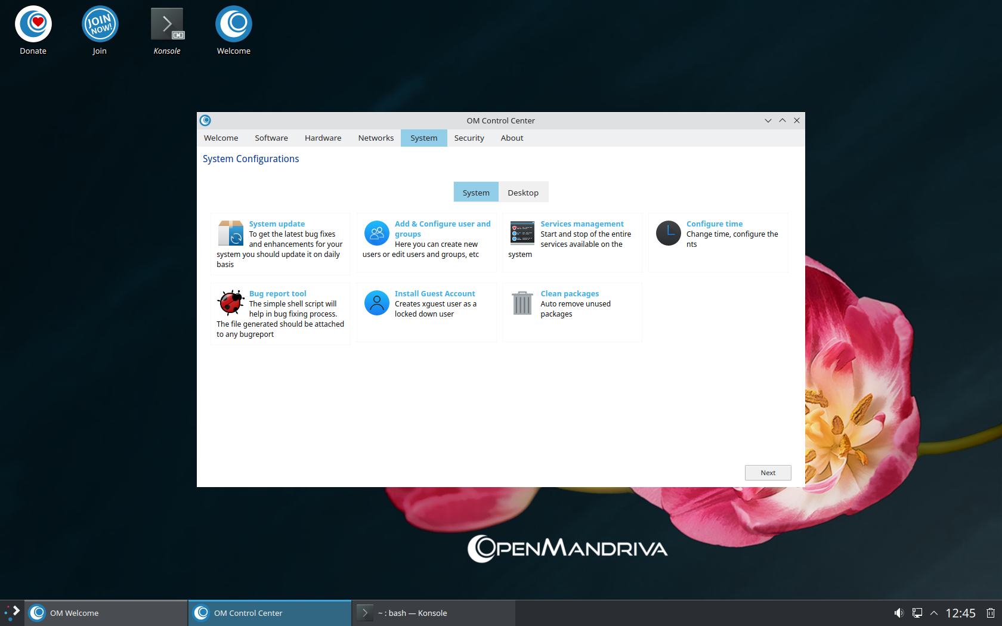Switch to the Hardware tab
The height and width of the screenshot is (626, 1002).
coord(323,138)
